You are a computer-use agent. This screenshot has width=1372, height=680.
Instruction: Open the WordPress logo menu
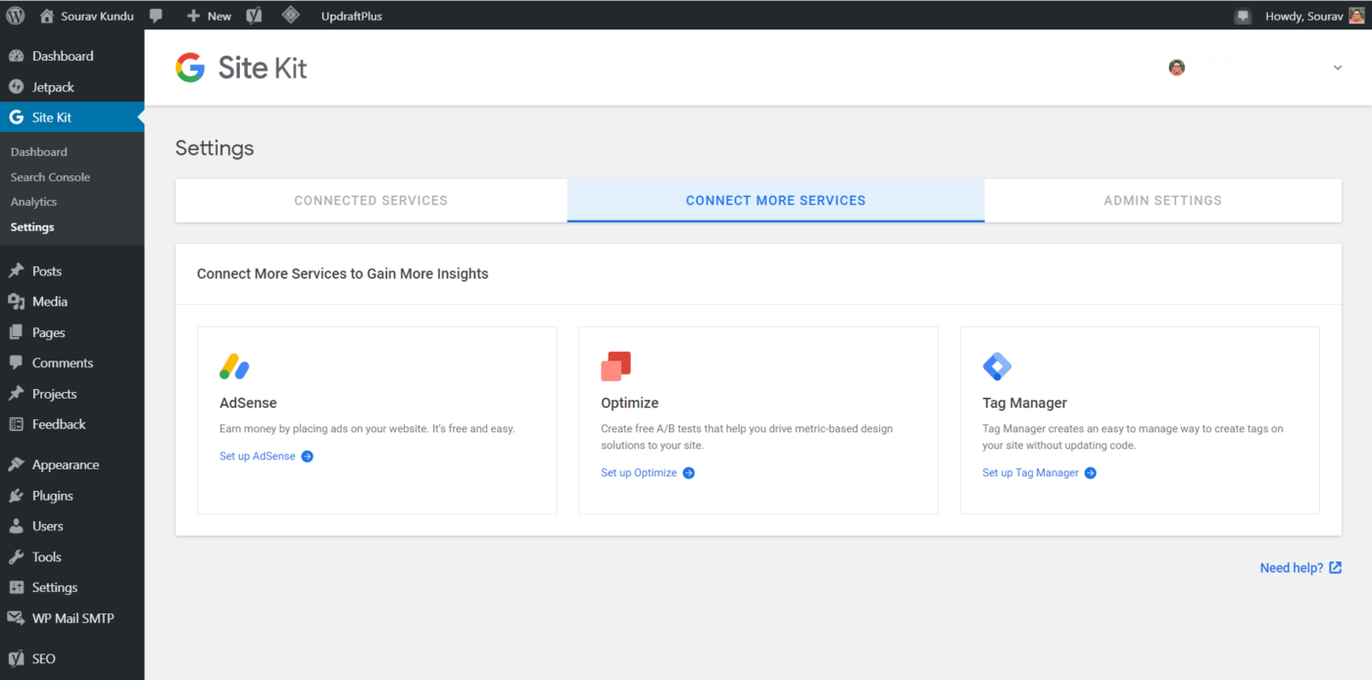click(16, 16)
